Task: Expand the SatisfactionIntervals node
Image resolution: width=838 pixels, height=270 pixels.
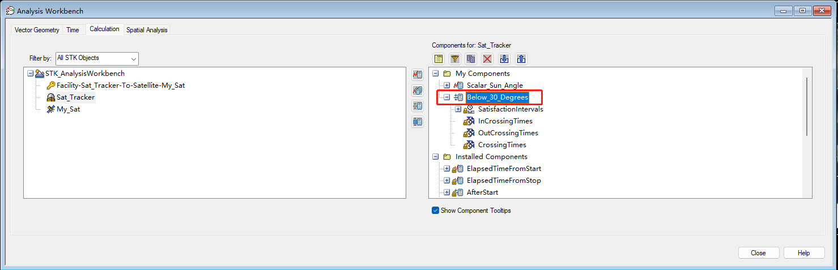Action: click(x=458, y=109)
